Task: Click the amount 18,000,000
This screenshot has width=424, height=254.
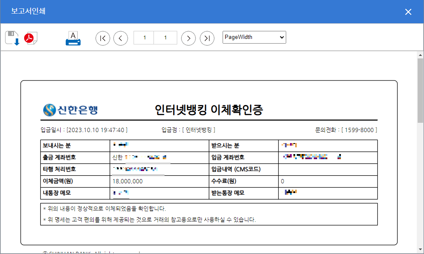Action: pos(128,181)
